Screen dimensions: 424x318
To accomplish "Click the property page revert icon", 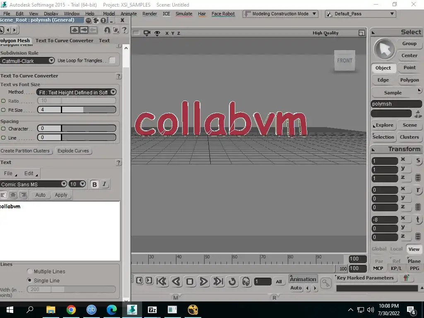I will [107, 30].
